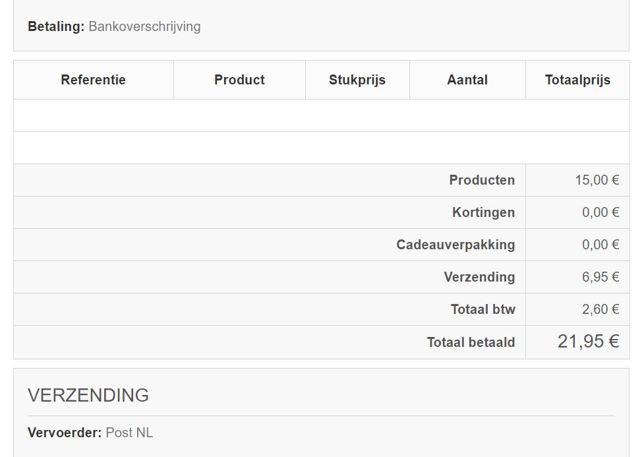Select the 6,95 € shipping cost
This screenshot has width=644, height=457.
600,277
